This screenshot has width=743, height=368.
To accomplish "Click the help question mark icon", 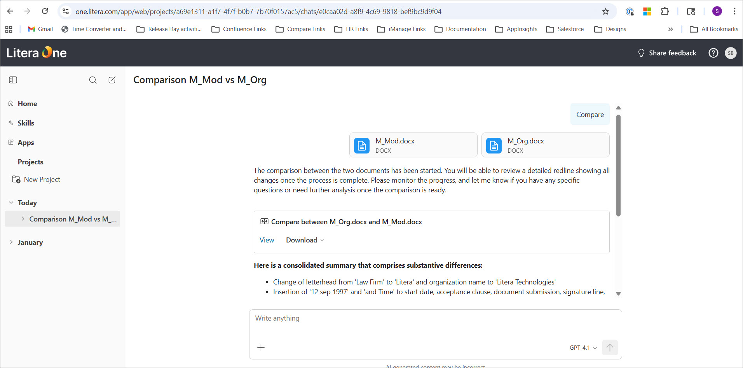I will (x=713, y=53).
